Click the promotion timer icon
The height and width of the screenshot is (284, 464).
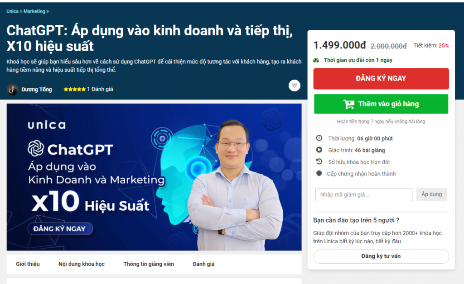316,60
